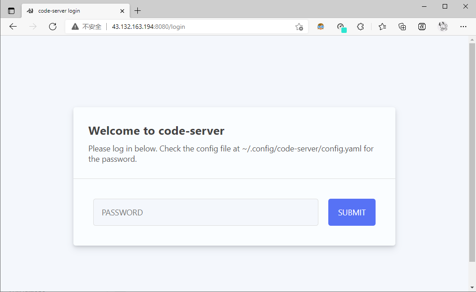Click the scrollbar down arrow
This screenshot has width=476, height=292.
point(472,287)
